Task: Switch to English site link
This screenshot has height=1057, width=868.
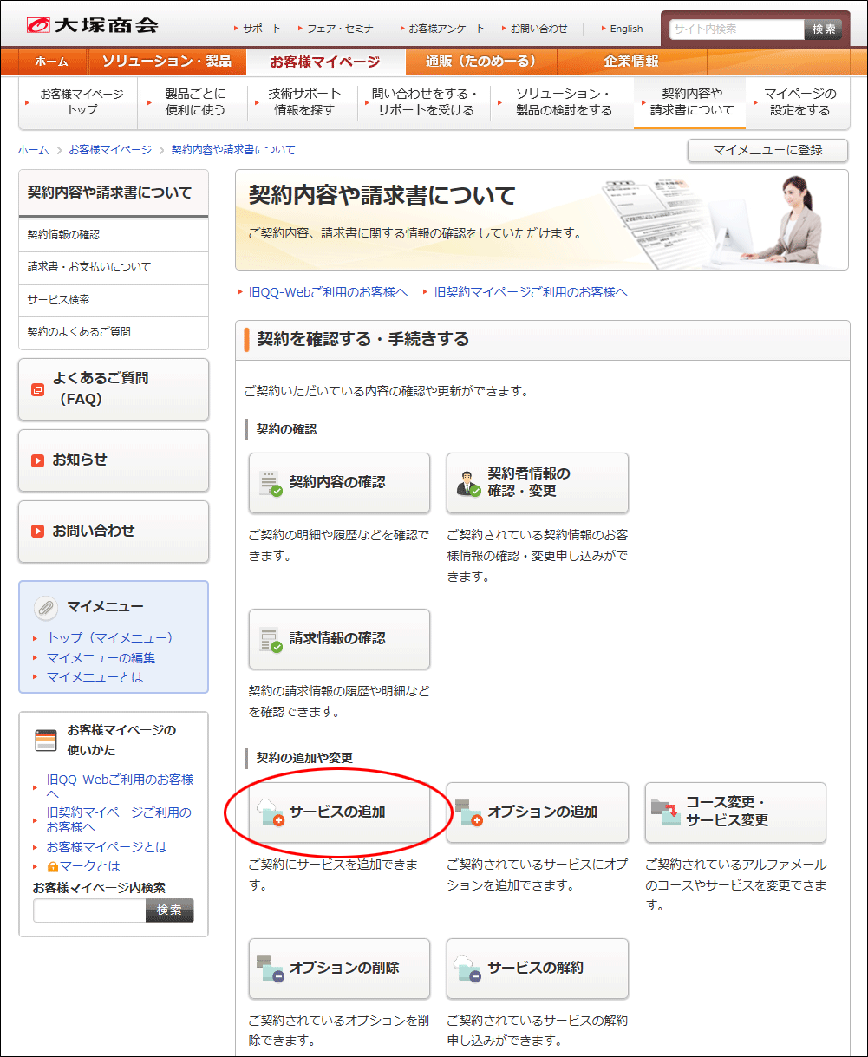Action: point(625,29)
